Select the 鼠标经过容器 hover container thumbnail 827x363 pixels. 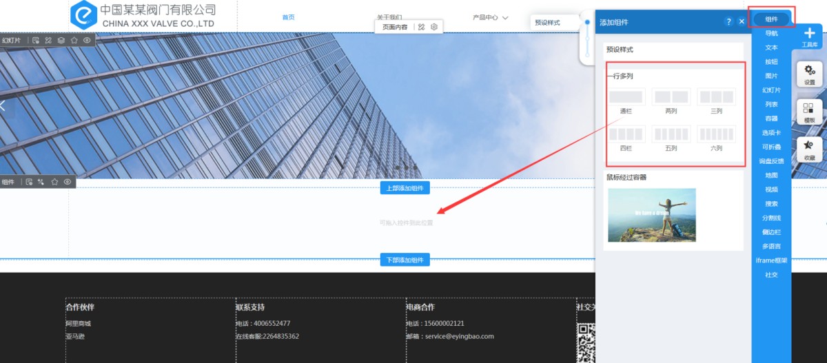652,215
